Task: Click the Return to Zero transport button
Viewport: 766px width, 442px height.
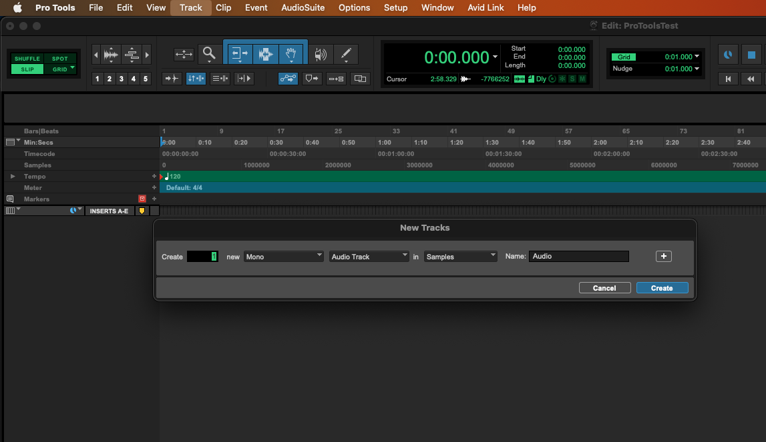Action: [728, 79]
